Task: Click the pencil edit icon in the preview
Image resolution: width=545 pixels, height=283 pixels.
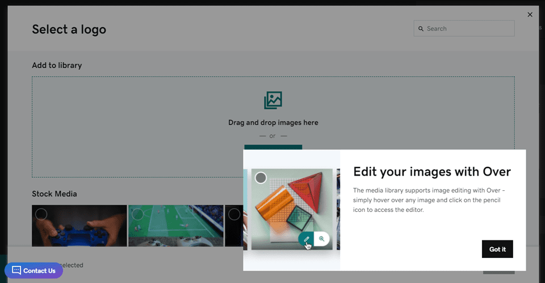Action: pos(306,239)
